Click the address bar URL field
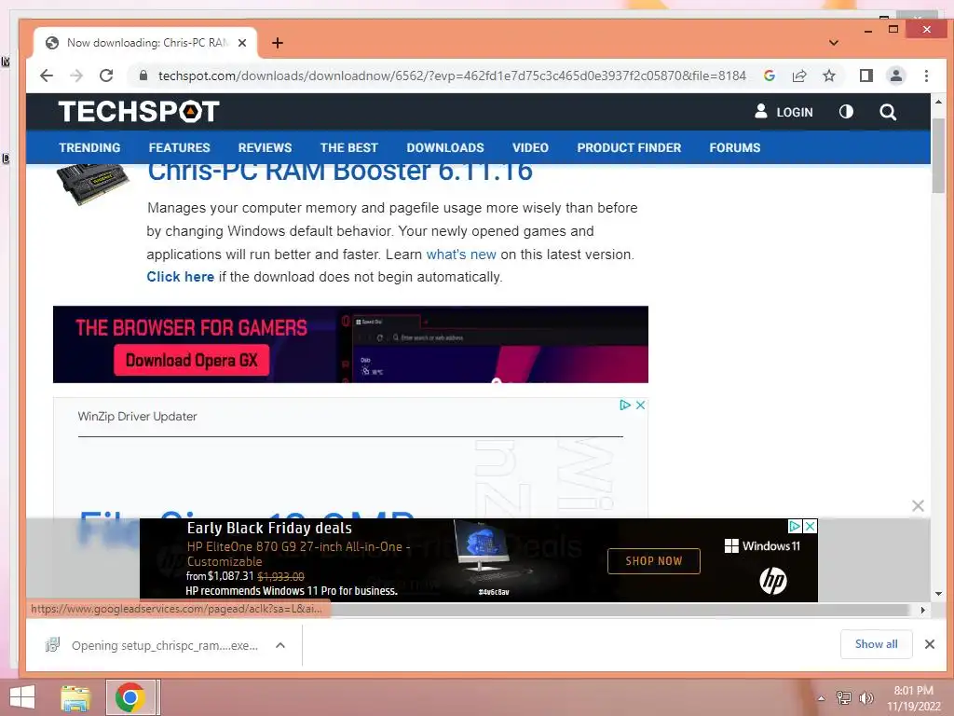 (x=452, y=76)
